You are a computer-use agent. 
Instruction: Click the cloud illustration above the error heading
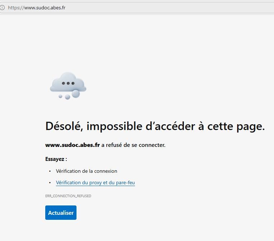pyautogui.click(x=68, y=82)
